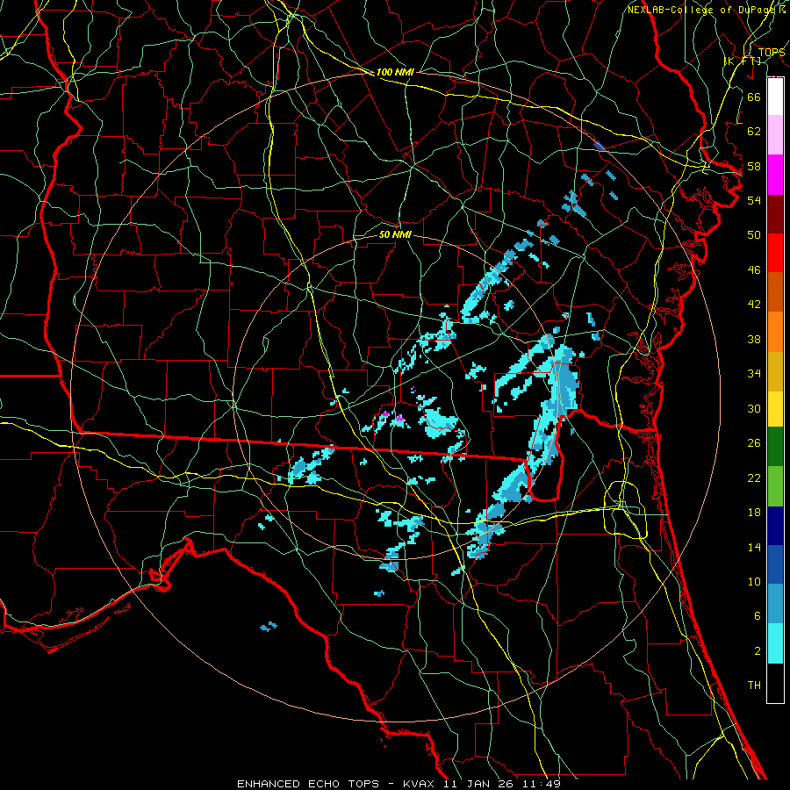
Task: Click the "50" value in the legend
Action: click(x=754, y=235)
